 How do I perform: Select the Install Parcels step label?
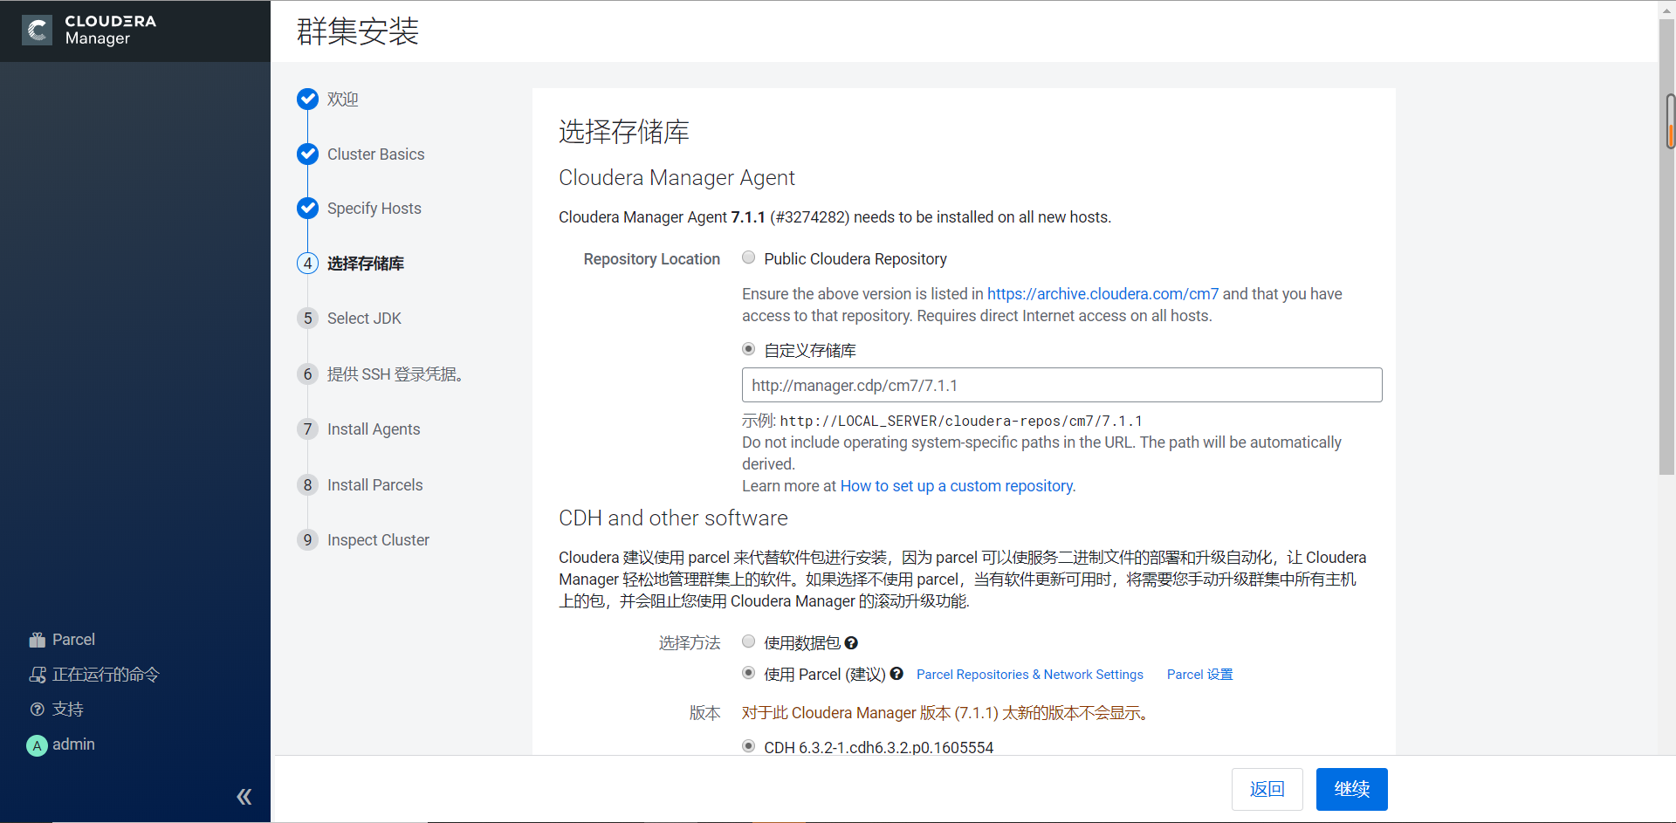375,485
